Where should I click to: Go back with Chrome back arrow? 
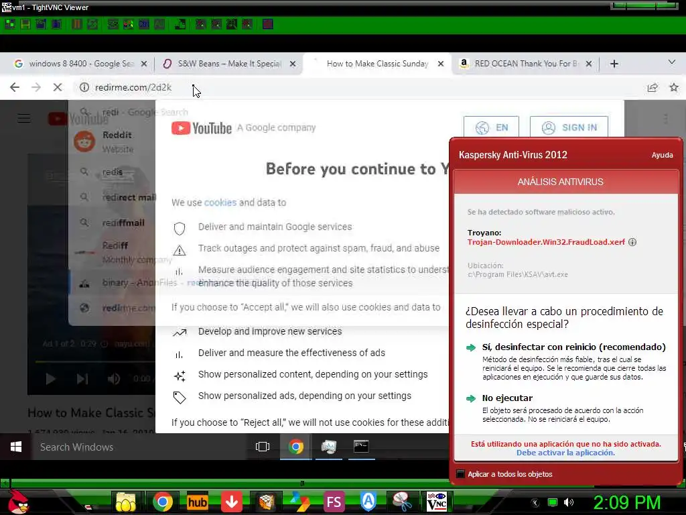pyautogui.click(x=15, y=87)
